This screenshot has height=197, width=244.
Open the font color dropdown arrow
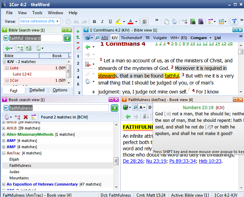(136, 21)
